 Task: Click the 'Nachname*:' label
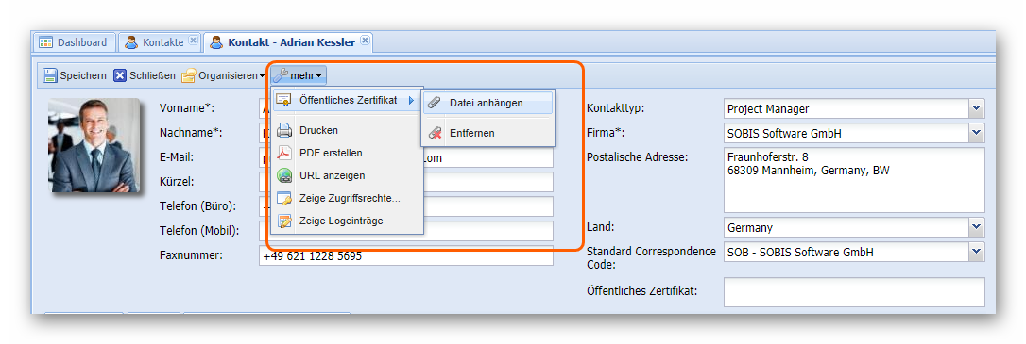point(191,133)
